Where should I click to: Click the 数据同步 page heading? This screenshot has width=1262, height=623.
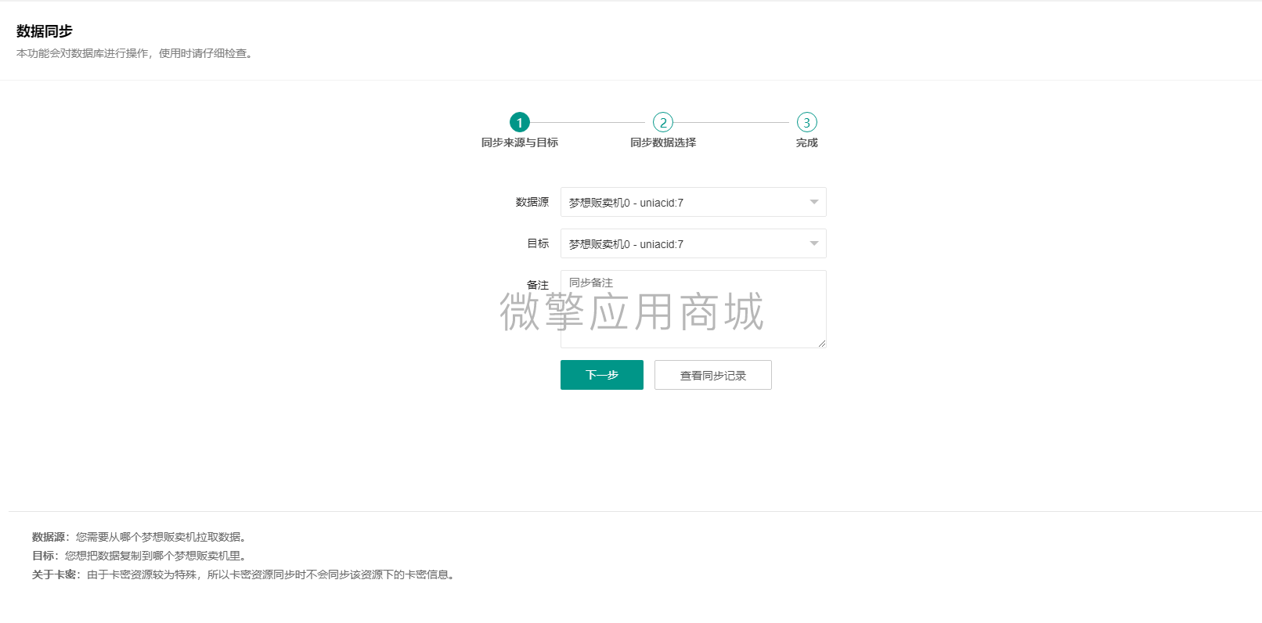(x=45, y=31)
